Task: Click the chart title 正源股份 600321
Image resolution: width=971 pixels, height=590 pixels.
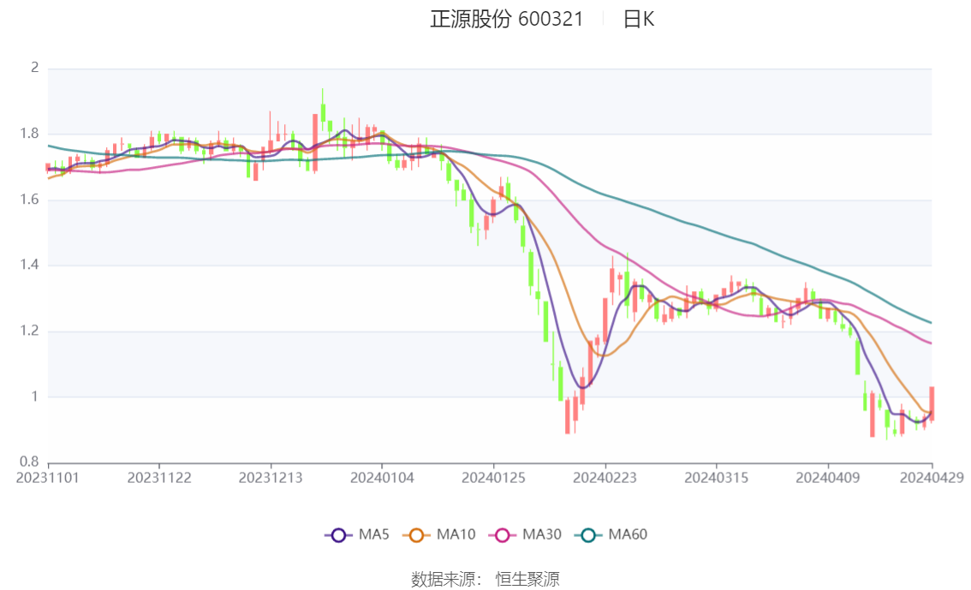Action: click(507, 19)
